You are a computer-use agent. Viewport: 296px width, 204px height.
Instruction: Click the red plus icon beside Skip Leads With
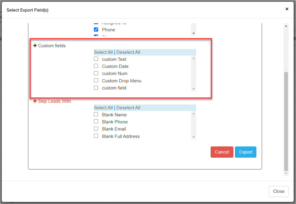tap(35, 101)
